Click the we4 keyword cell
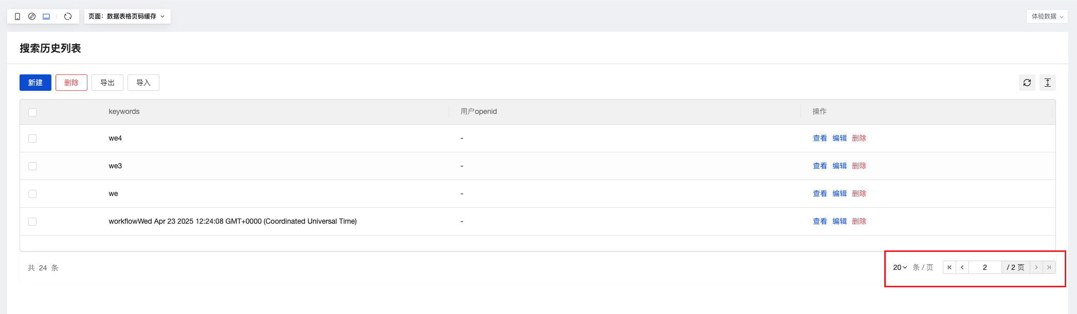Image resolution: width=1077 pixels, height=314 pixels. click(x=115, y=138)
